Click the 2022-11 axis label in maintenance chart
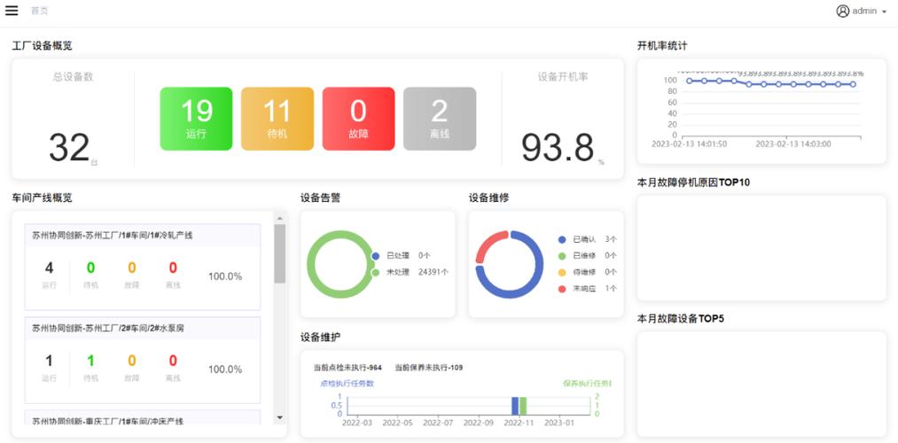898x443 pixels. [x=519, y=423]
